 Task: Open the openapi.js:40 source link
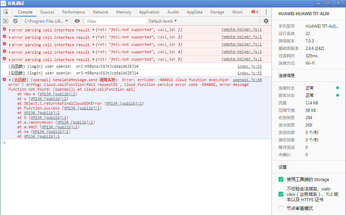[x=247, y=80]
